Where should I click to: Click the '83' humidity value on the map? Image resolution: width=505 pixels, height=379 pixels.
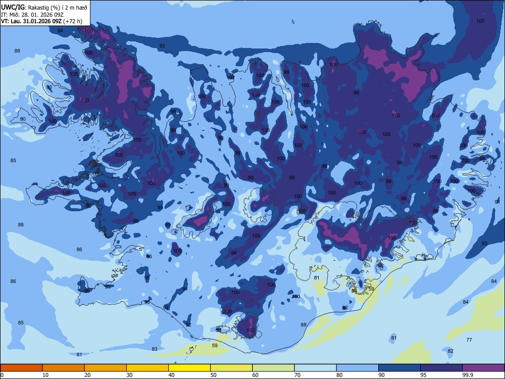click(x=155, y=349)
